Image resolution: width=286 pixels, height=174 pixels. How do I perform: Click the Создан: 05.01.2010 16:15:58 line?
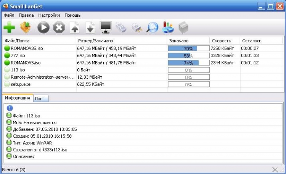coord(42,136)
